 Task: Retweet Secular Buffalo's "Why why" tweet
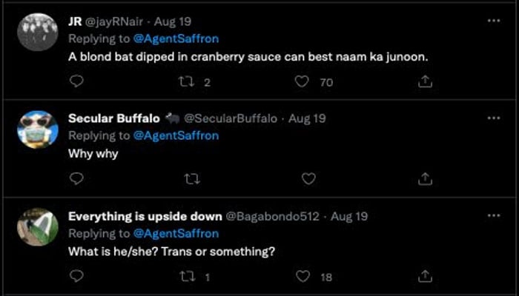click(191, 178)
